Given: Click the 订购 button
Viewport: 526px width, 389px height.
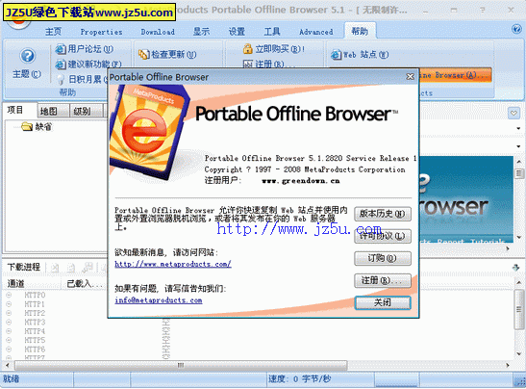Looking at the screenshot, I should [x=383, y=258].
